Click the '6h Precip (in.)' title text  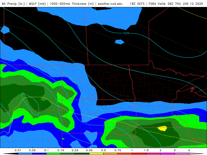coord(13,4)
